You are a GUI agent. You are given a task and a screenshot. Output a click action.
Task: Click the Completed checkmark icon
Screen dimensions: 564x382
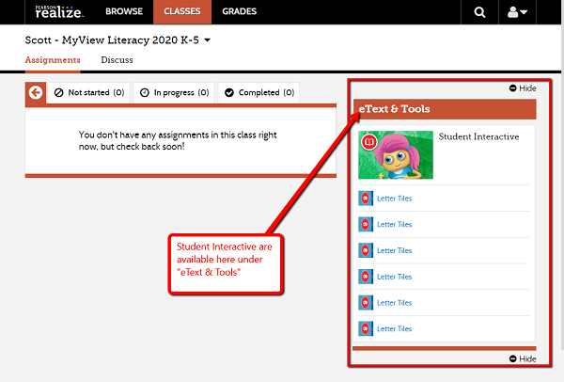coord(229,93)
